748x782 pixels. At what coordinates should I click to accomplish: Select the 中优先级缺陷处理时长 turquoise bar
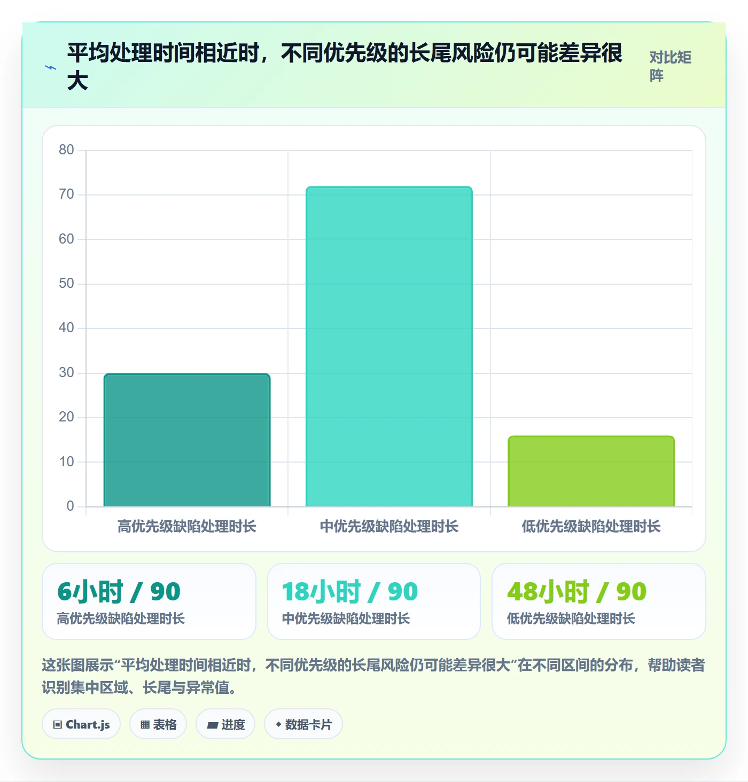coord(389,347)
